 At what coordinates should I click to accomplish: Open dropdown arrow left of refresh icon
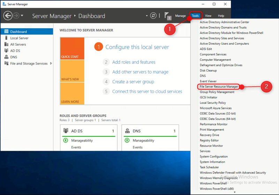pyautogui.click(x=147, y=16)
